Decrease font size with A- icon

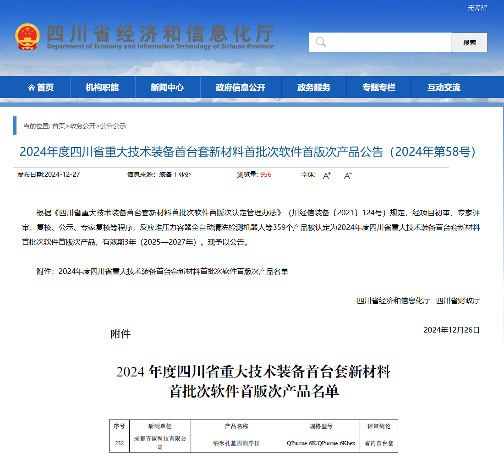(x=348, y=175)
